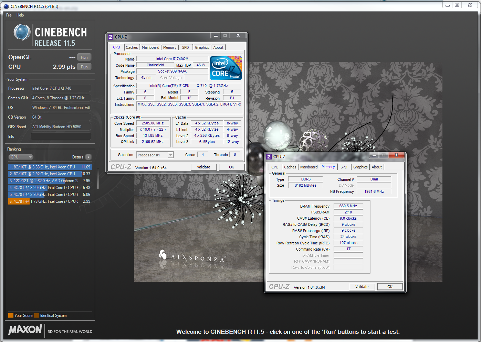The width and height of the screenshot is (481, 342).
Task: Click the Details arrow button in Ranking
Action: [x=88, y=157]
